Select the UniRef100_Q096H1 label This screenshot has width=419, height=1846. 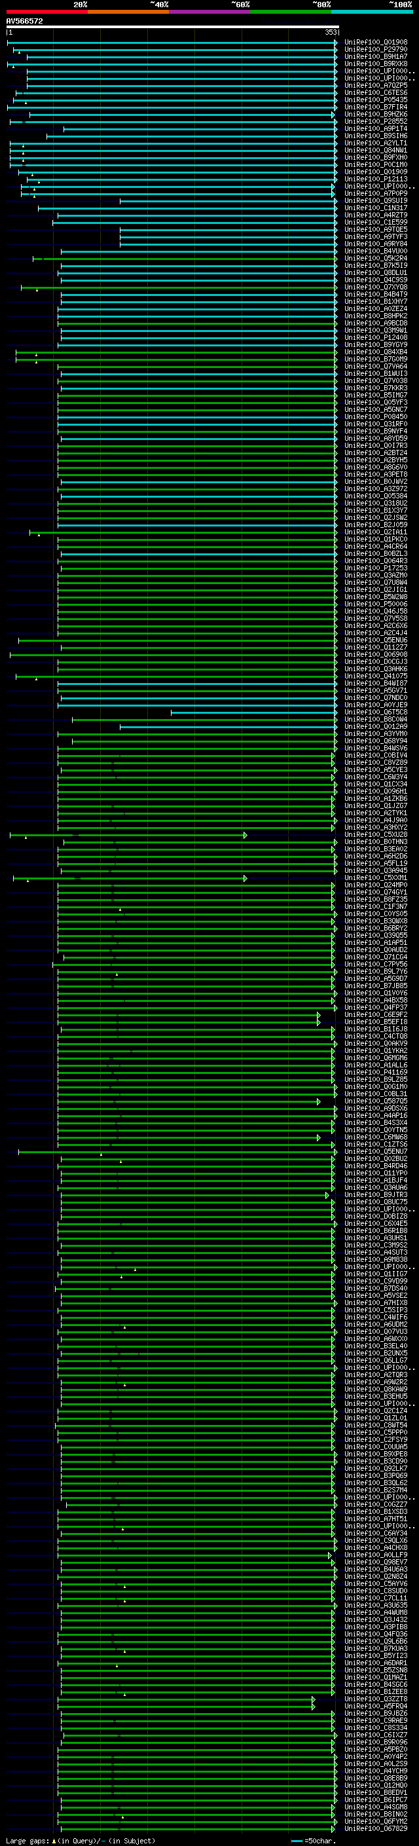[375, 791]
